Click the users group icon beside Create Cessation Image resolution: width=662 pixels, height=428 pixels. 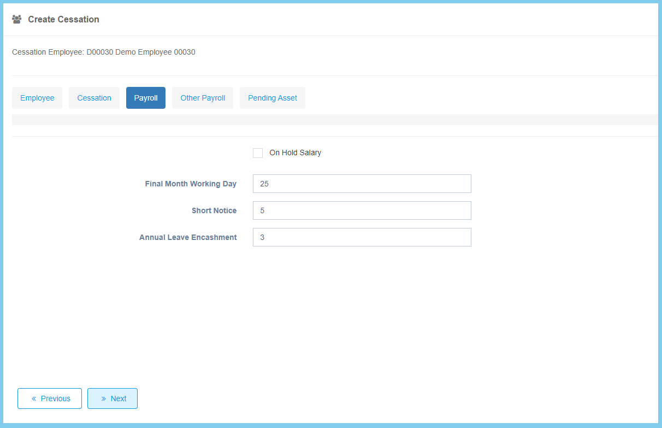17,19
